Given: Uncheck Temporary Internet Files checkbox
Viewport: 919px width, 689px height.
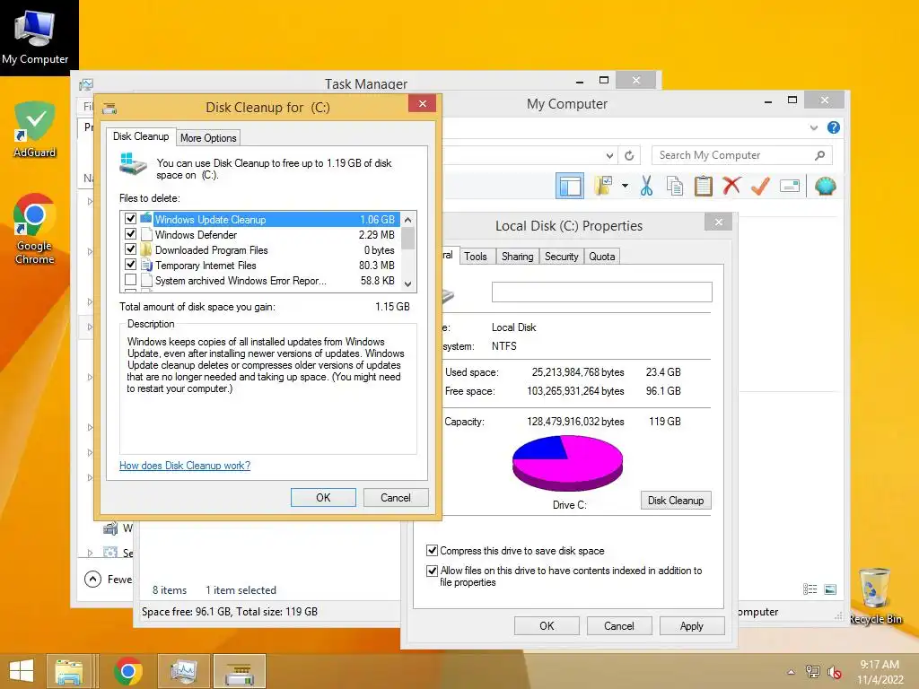Looking at the screenshot, I should [x=131, y=265].
